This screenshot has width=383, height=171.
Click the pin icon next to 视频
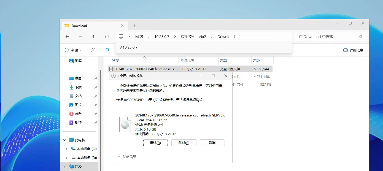(x=96, y=123)
